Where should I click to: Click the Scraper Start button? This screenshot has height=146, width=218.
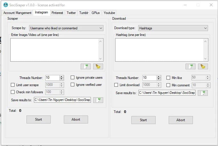pyautogui.click(x=38, y=119)
